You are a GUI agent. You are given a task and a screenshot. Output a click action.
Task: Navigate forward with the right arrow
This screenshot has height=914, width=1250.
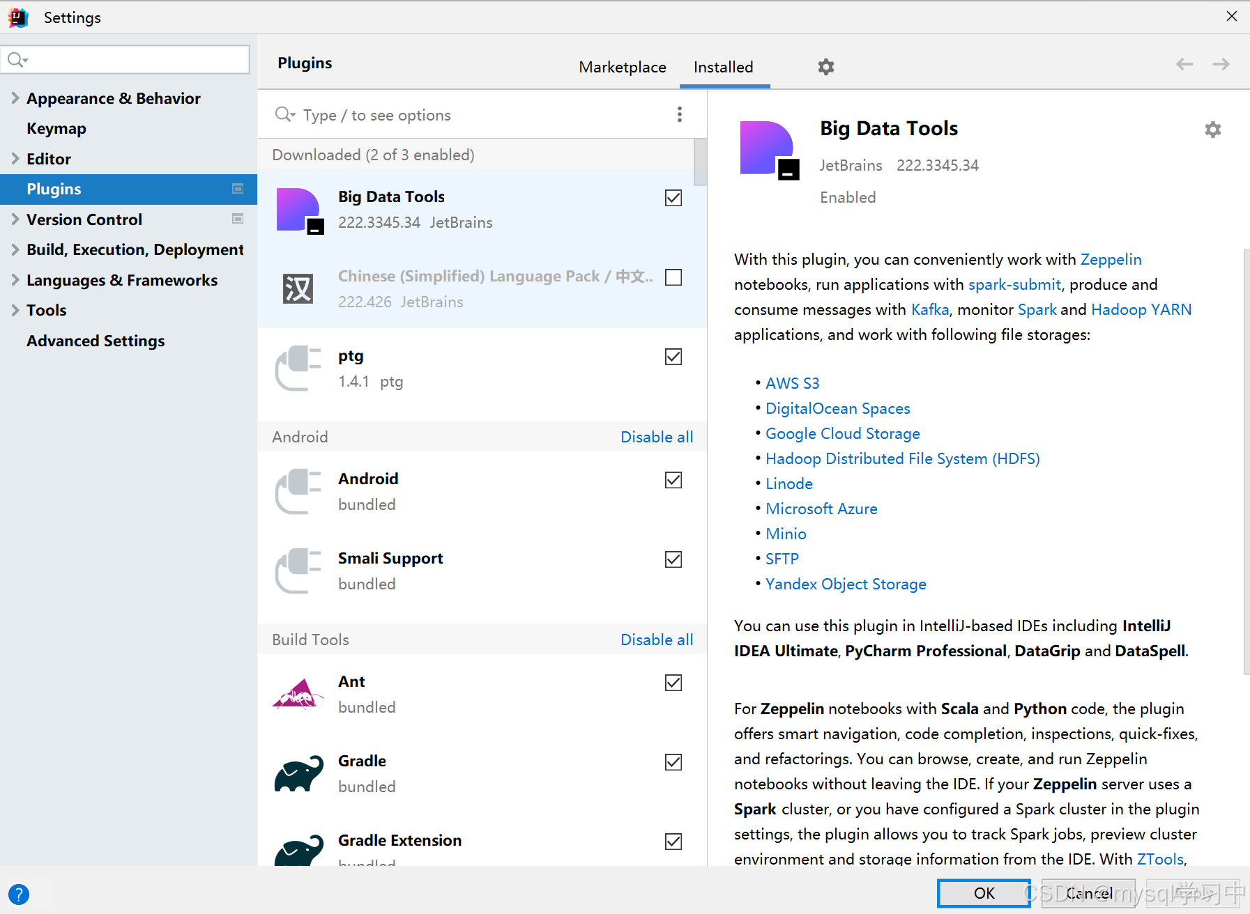[1221, 64]
